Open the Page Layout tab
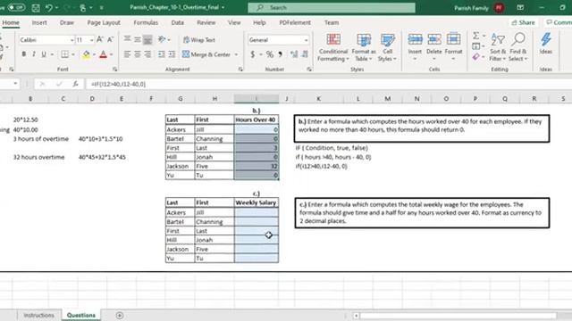This screenshot has height=321, width=572. (104, 22)
